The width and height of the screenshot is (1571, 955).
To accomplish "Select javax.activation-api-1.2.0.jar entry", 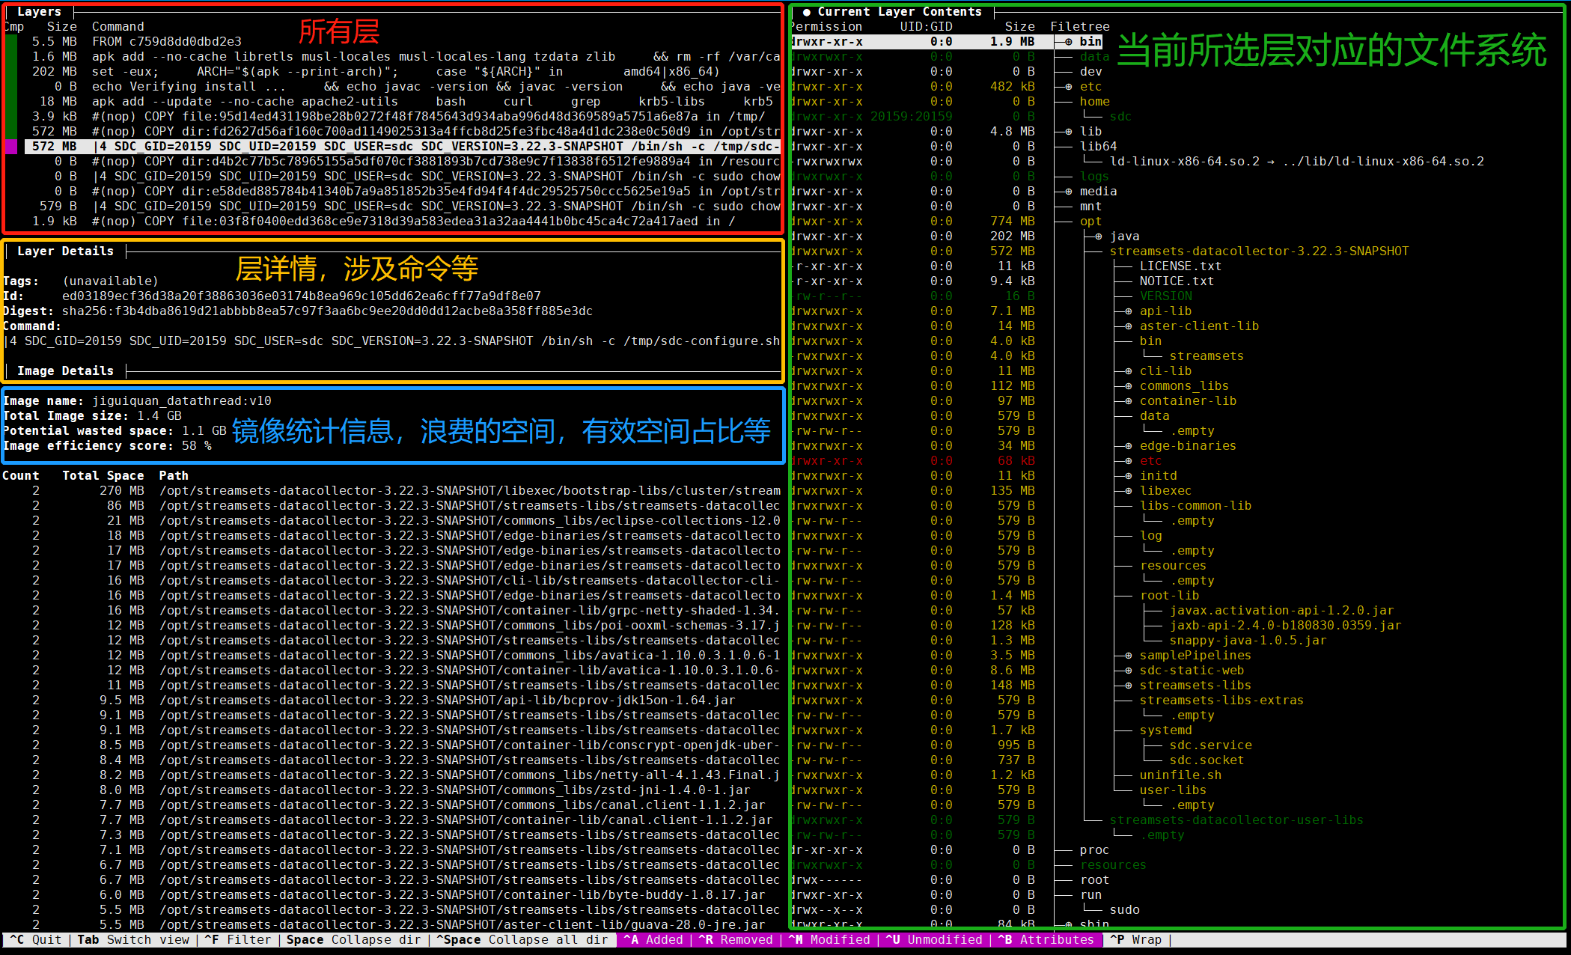I will [x=1281, y=611].
